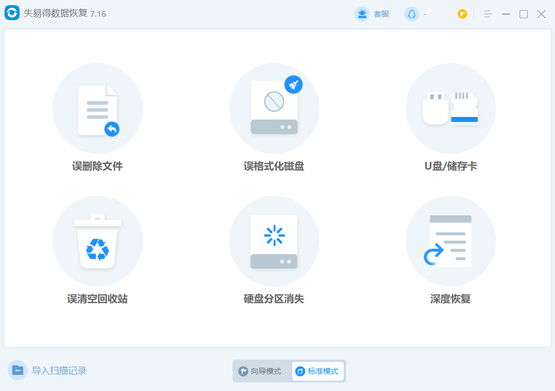This screenshot has width=555, height=391.
Task: Open the emptied recycle bin recovery icon
Action: [97, 241]
